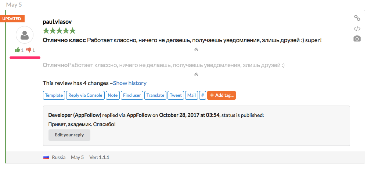371x169 pixels.
Task: Click the camera screenshot icon
Action: tap(357, 39)
